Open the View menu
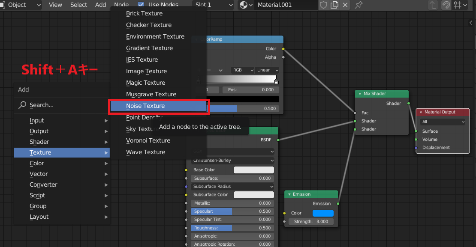The image size is (476, 247). point(55,5)
